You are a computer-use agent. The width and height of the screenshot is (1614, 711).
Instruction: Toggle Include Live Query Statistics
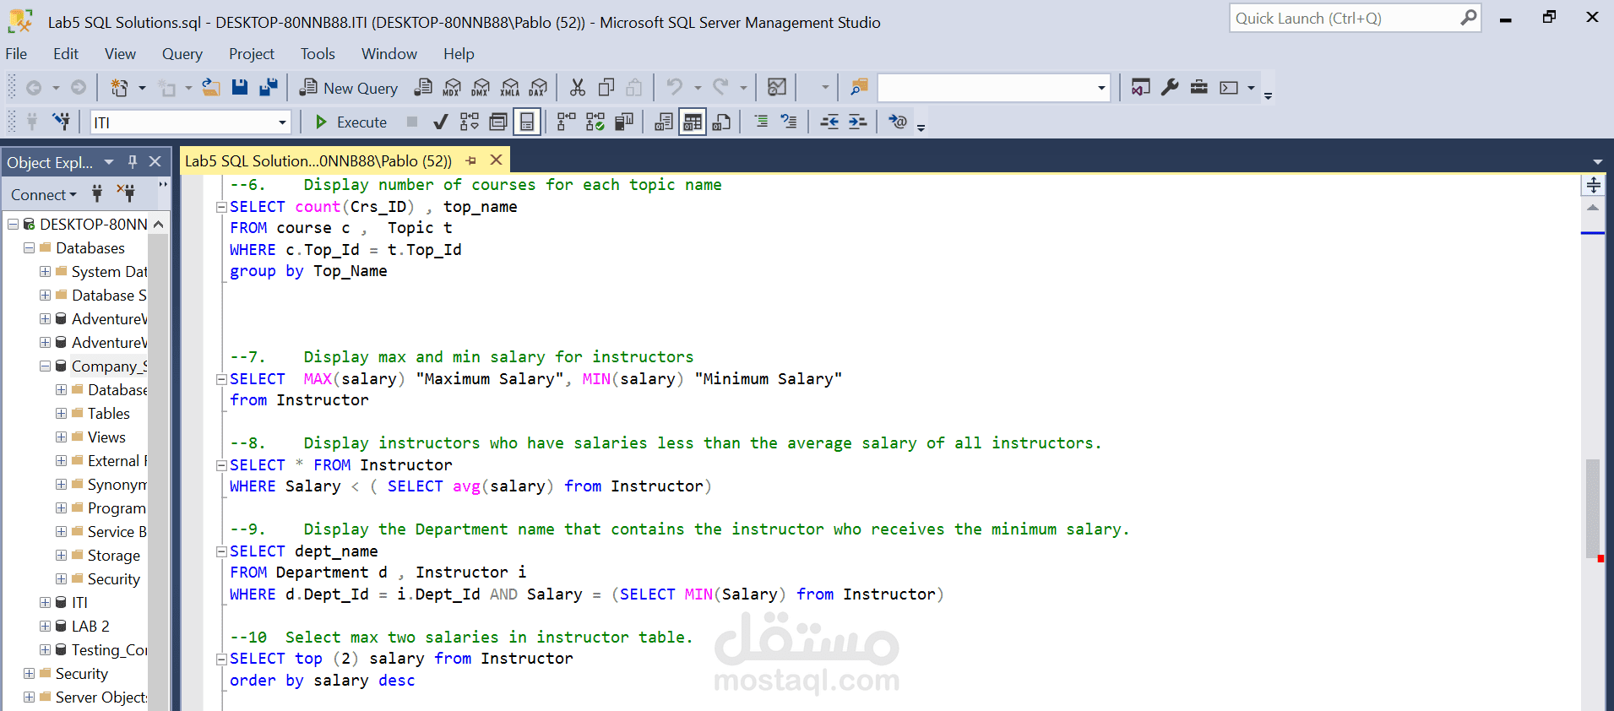point(595,122)
